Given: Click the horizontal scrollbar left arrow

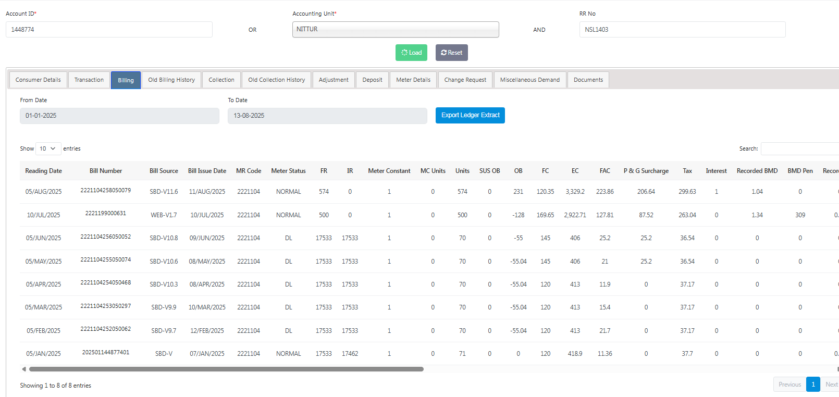Looking at the screenshot, I should pyautogui.click(x=24, y=369).
